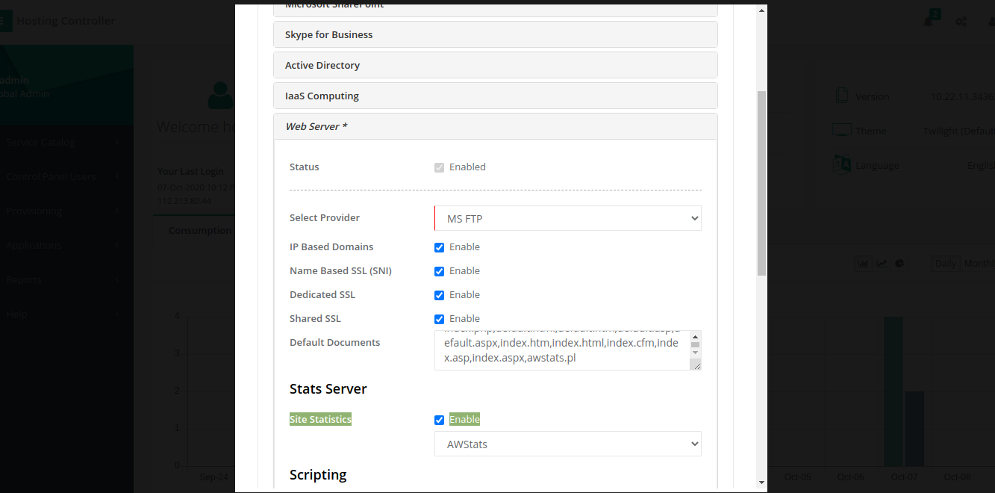Viewport: 995px width, 493px height.
Task: Click inside the Default Documents text area
Action: pyautogui.click(x=562, y=350)
